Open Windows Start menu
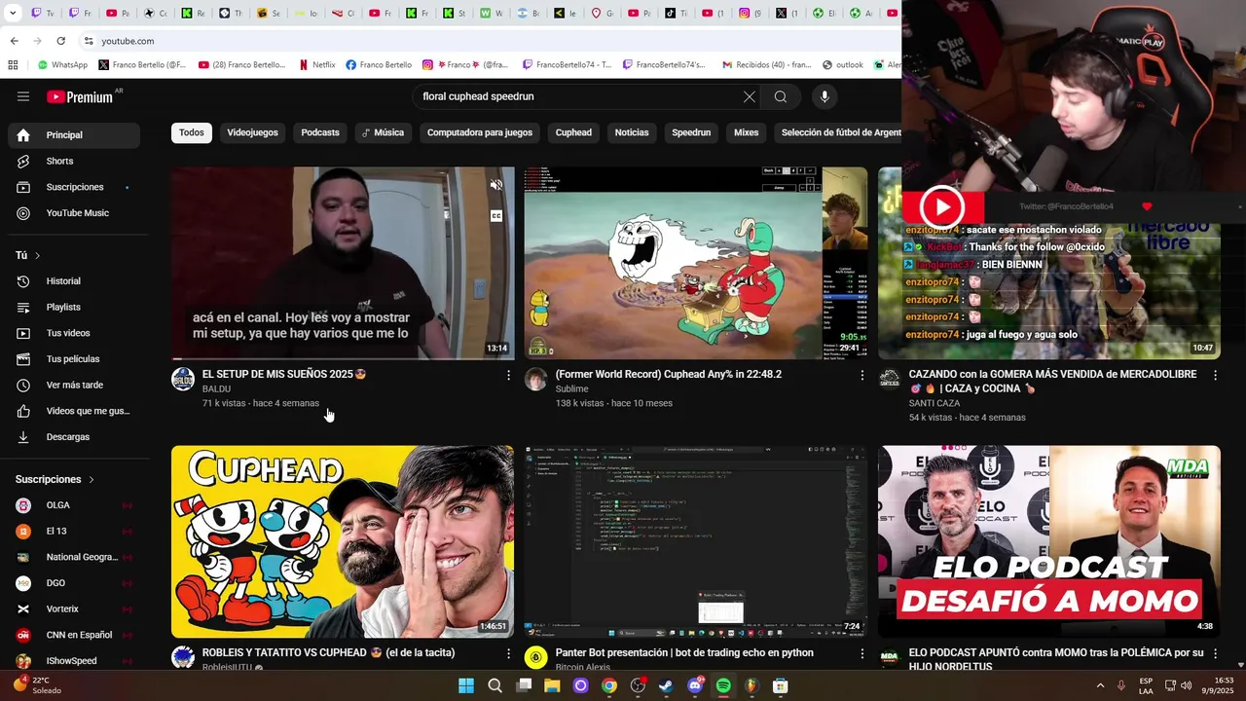Screen dimensions: 1246x701 click(466, 685)
